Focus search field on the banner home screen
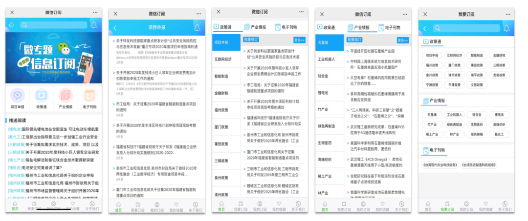Screen dimensions: 528x221 (x=54, y=25)
